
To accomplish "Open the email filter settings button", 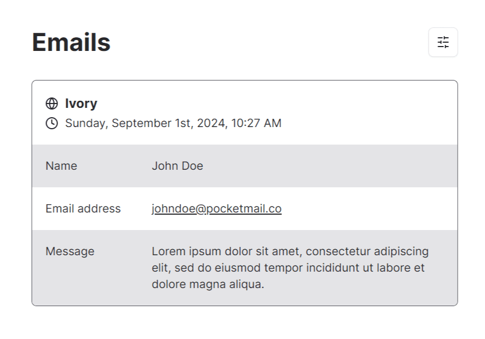I will click(443, 42).
